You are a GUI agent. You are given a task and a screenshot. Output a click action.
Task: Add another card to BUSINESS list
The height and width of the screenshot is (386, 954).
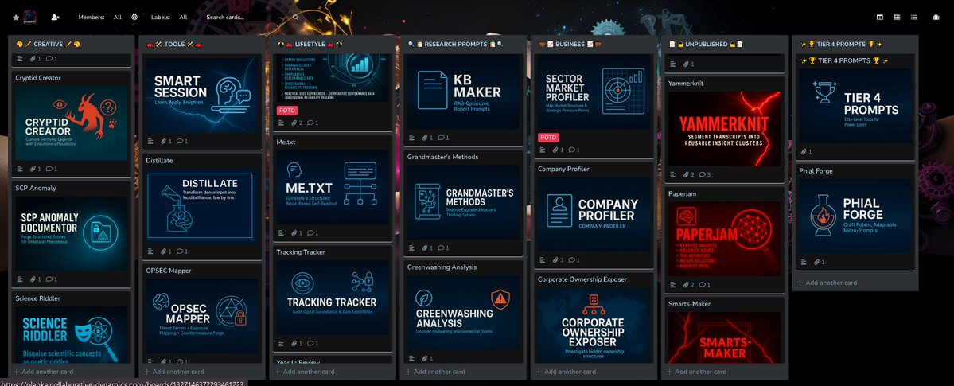click(566, 372)
